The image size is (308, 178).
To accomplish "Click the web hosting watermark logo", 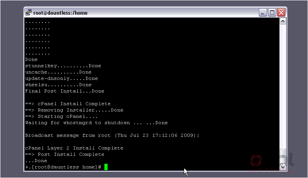I will [271, 163].
